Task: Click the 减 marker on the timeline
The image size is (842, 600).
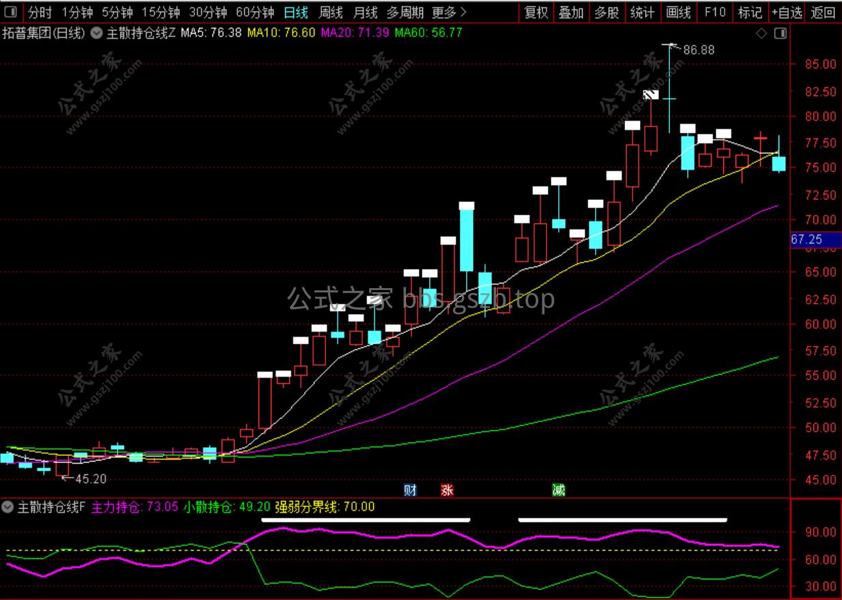Action: (558, 490)
